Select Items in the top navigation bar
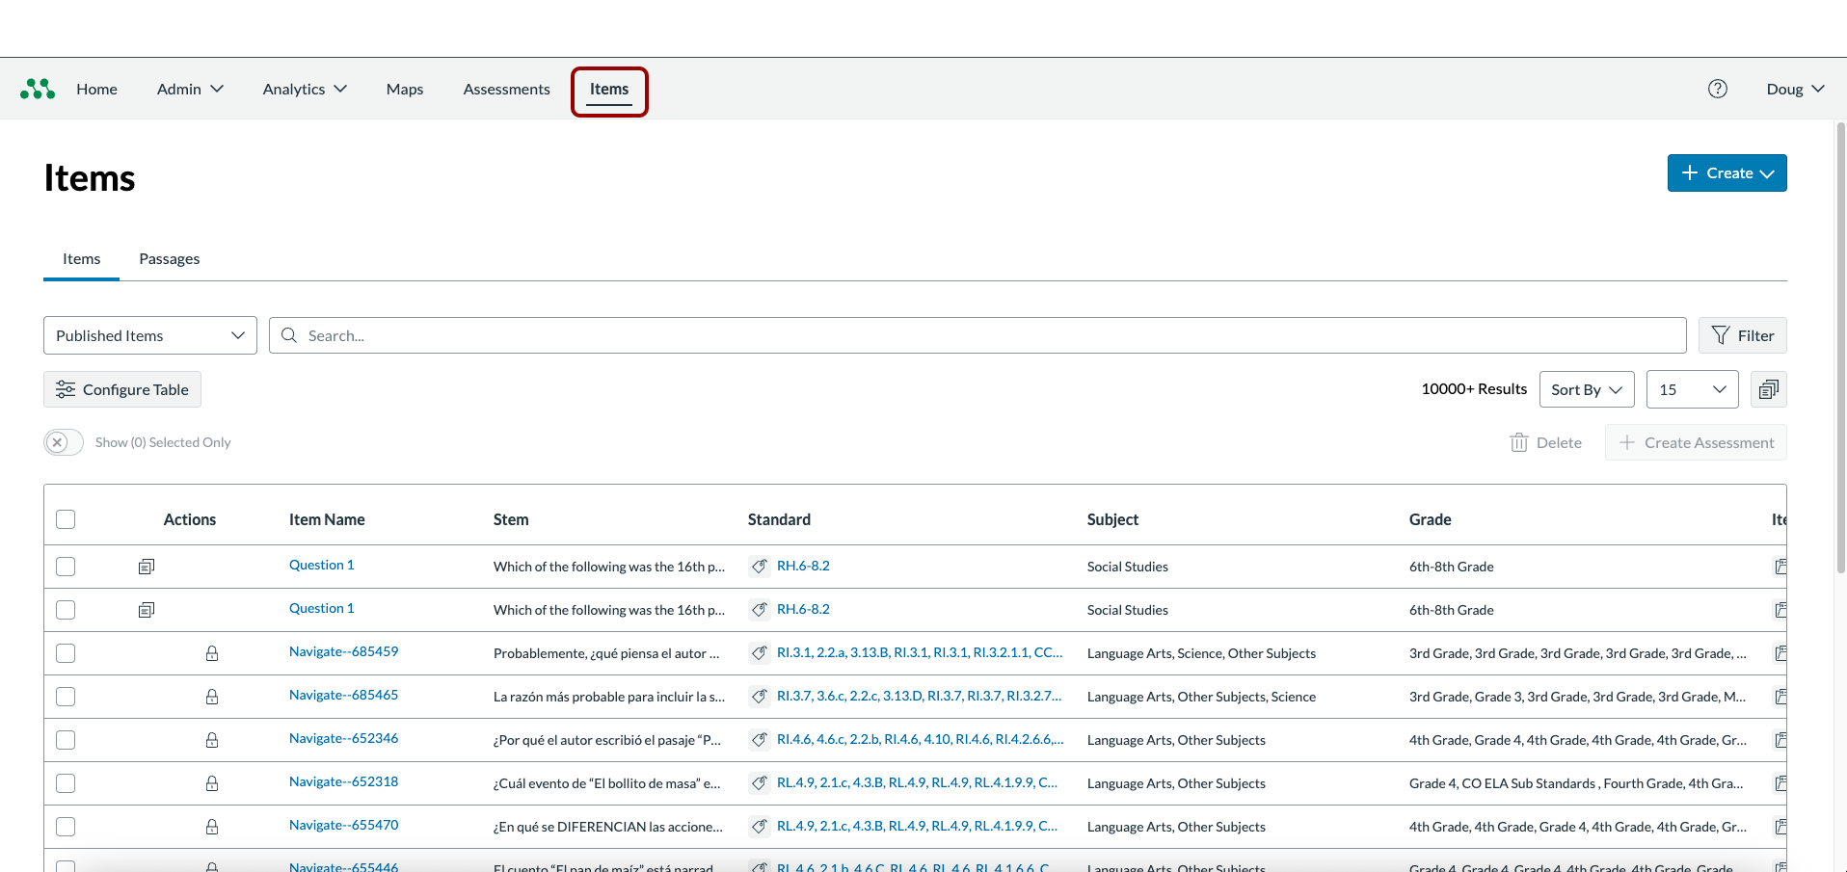This screenshot has width=1847, height=872. [609, 90]
